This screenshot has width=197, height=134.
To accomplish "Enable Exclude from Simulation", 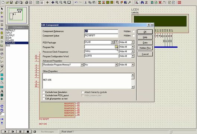I will pyautogui.click(x=44, y=92).
